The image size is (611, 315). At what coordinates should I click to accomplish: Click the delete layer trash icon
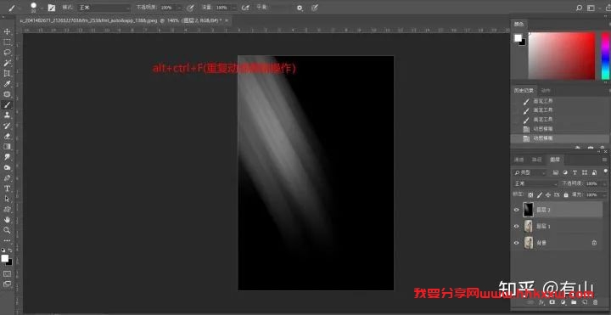(595, 302)
